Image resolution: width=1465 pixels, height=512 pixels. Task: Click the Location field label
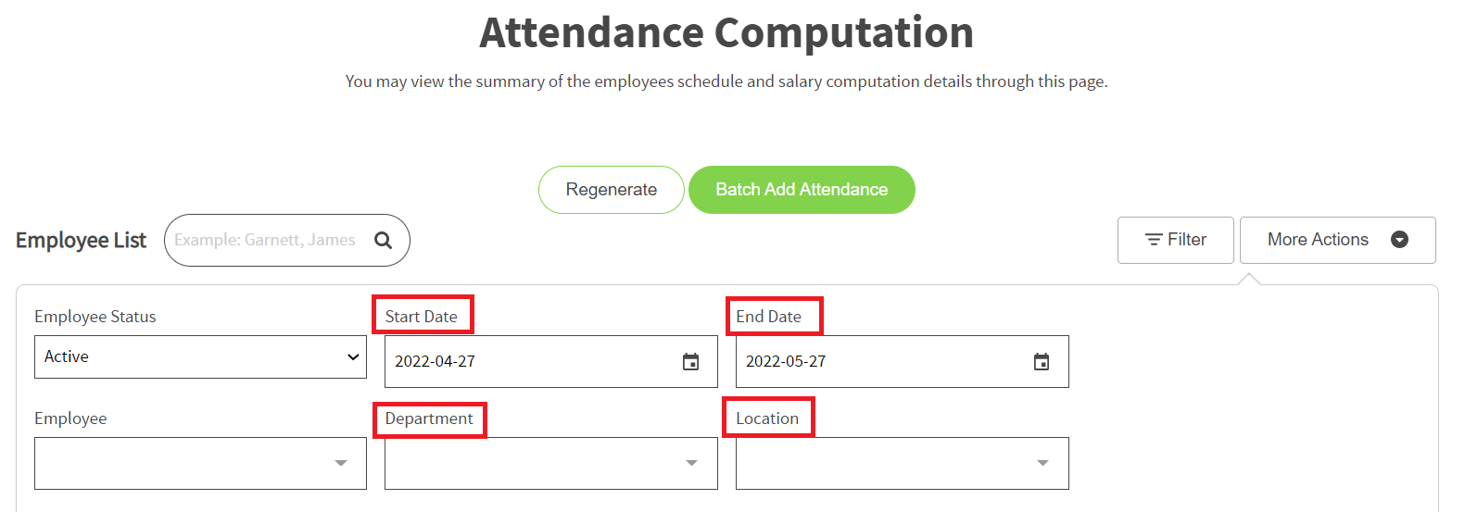coord(767,418)
